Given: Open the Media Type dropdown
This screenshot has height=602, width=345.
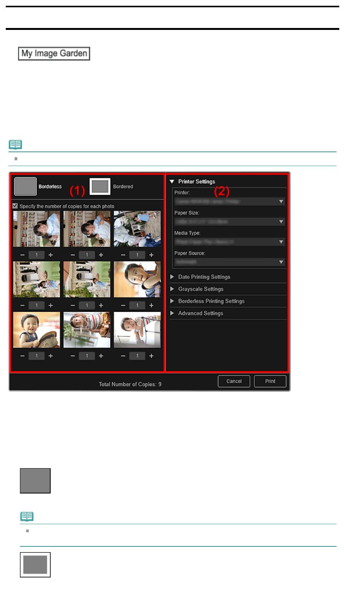Looking at the screenshot, I should click(229, 242).
